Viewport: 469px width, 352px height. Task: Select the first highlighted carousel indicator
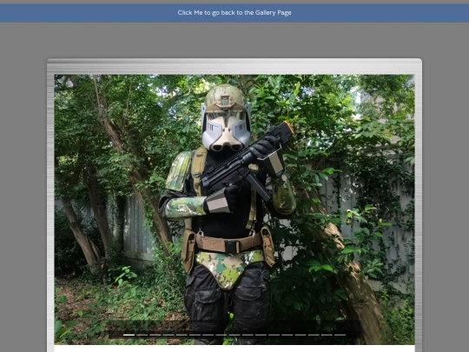(x=129, y=335)
